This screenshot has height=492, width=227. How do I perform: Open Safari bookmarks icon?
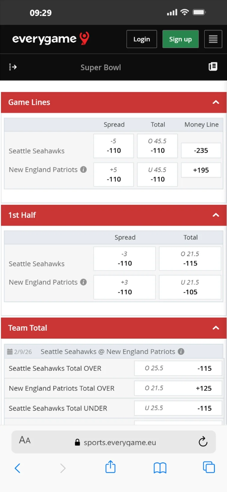[x=160, y=468]
